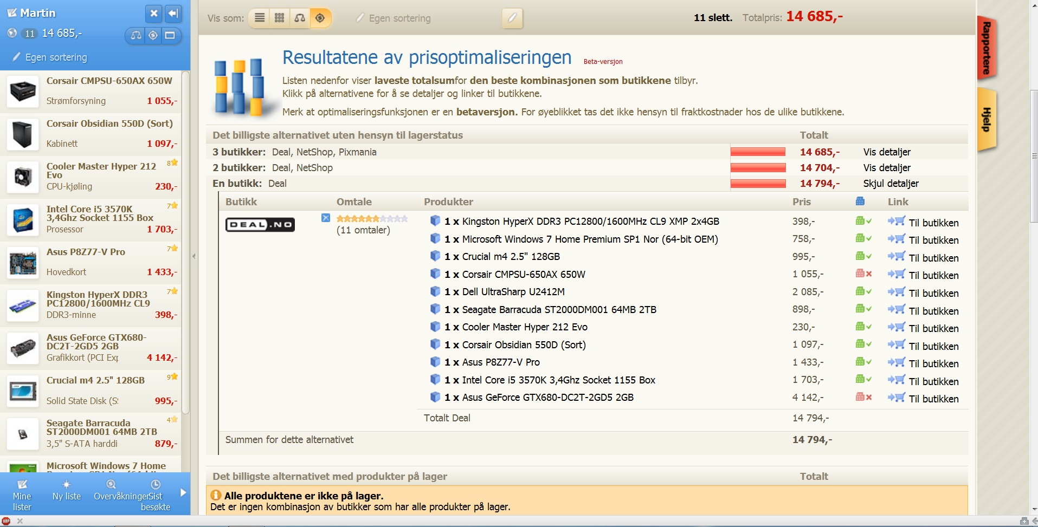Close the status bar with the X icon

pos(20,521)
